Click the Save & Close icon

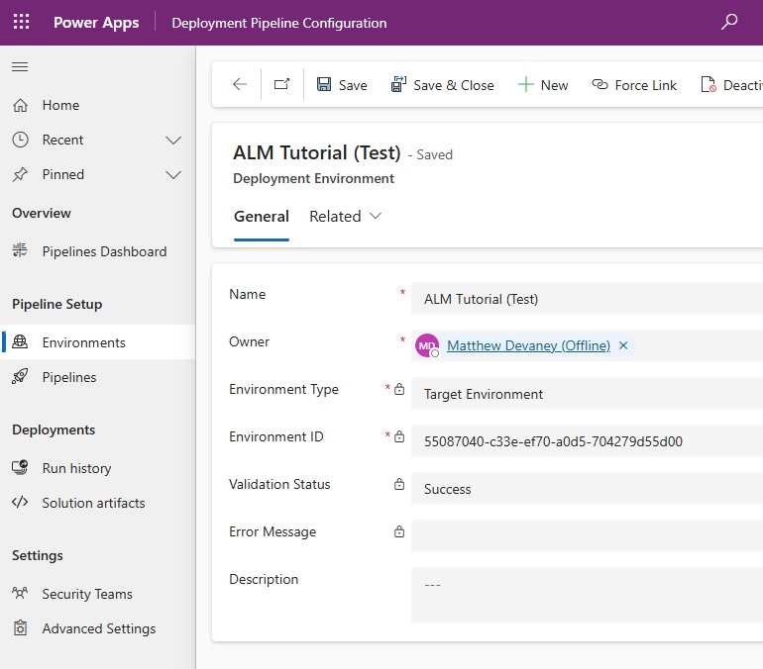click(398, 84)
